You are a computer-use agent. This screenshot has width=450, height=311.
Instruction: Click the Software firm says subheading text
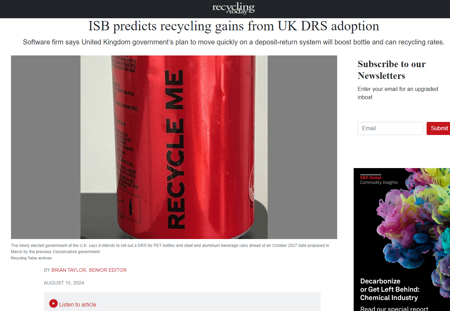(x=234, y=42)
